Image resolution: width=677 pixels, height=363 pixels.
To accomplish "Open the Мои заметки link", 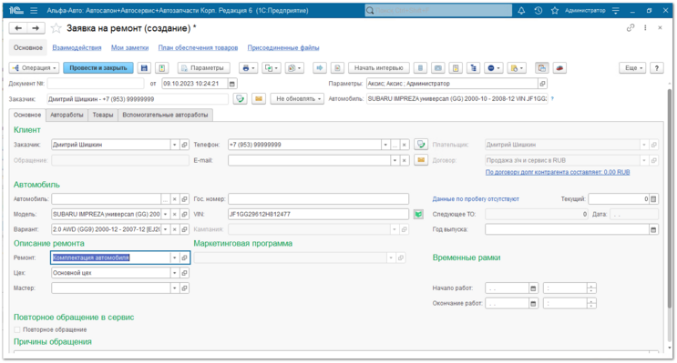I will click(130, 48).
